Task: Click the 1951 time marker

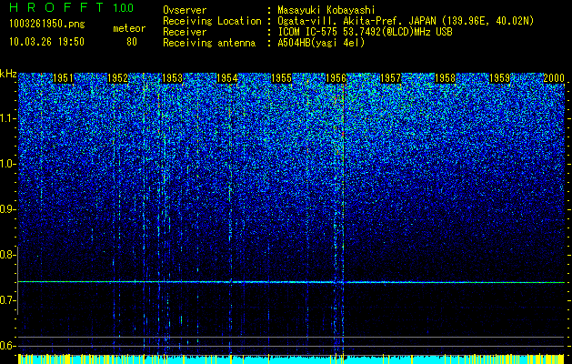Action: (x=63, y=78)
